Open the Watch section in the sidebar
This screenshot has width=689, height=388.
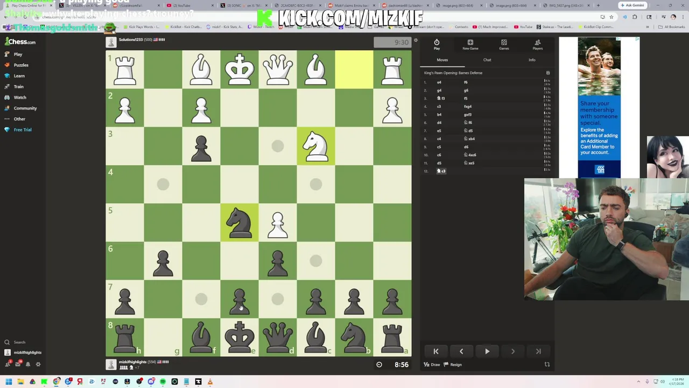point(16,98)
